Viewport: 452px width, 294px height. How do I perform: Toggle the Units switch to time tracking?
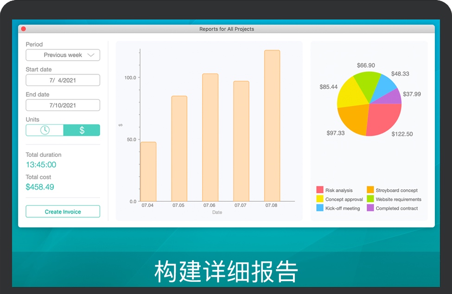[x=44, y=130]
